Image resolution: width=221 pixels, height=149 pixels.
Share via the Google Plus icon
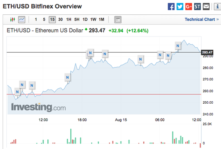tap(188, 6)
